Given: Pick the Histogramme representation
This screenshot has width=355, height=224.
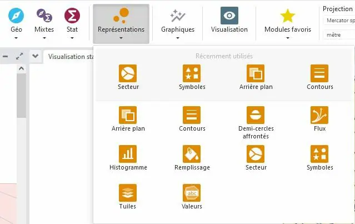Looking at the screenshot, I should point(128,157).
